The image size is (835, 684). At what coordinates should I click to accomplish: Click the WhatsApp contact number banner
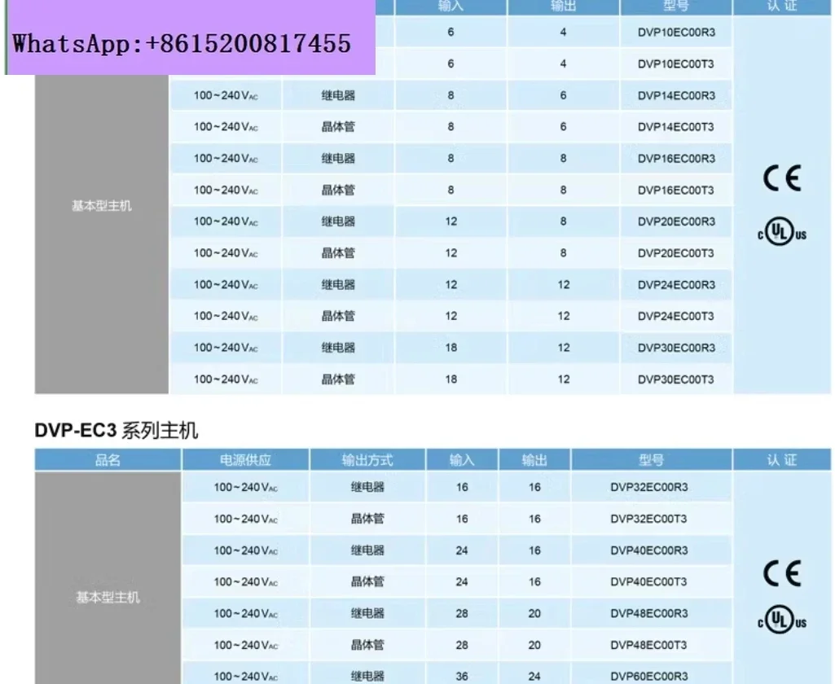[x=190, y=37]
